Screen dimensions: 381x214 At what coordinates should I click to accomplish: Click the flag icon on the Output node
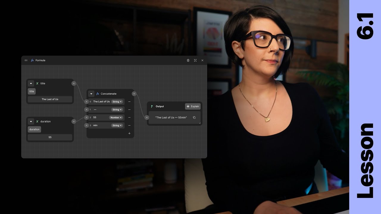pyautogui.click(x=152, y=106)
